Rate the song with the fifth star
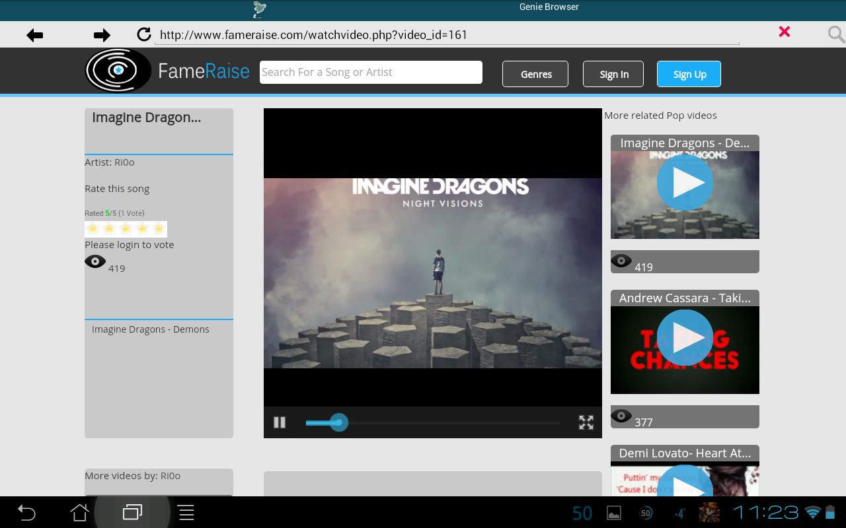Viewport: 846px width, 528px height. click(x=159, y=229)
